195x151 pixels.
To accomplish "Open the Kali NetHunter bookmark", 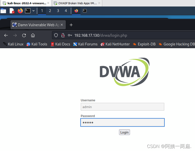I will (115, 44).
